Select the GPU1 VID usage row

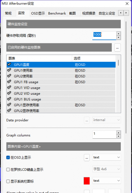pyautogui.click(x=61, y=88)
